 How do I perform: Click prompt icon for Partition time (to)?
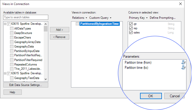coord(183,67)
